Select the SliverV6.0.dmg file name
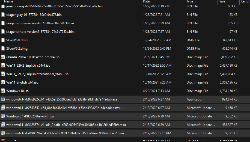 pos(17,40)
